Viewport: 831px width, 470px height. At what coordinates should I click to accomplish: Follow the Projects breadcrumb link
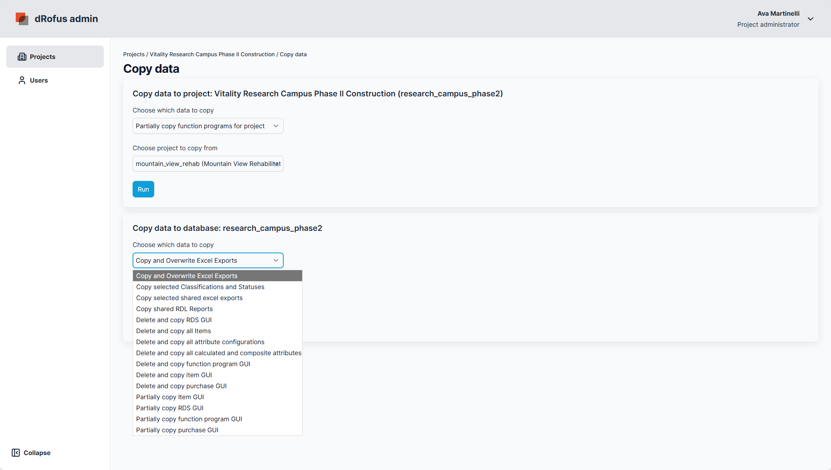[x=134, y=54]
